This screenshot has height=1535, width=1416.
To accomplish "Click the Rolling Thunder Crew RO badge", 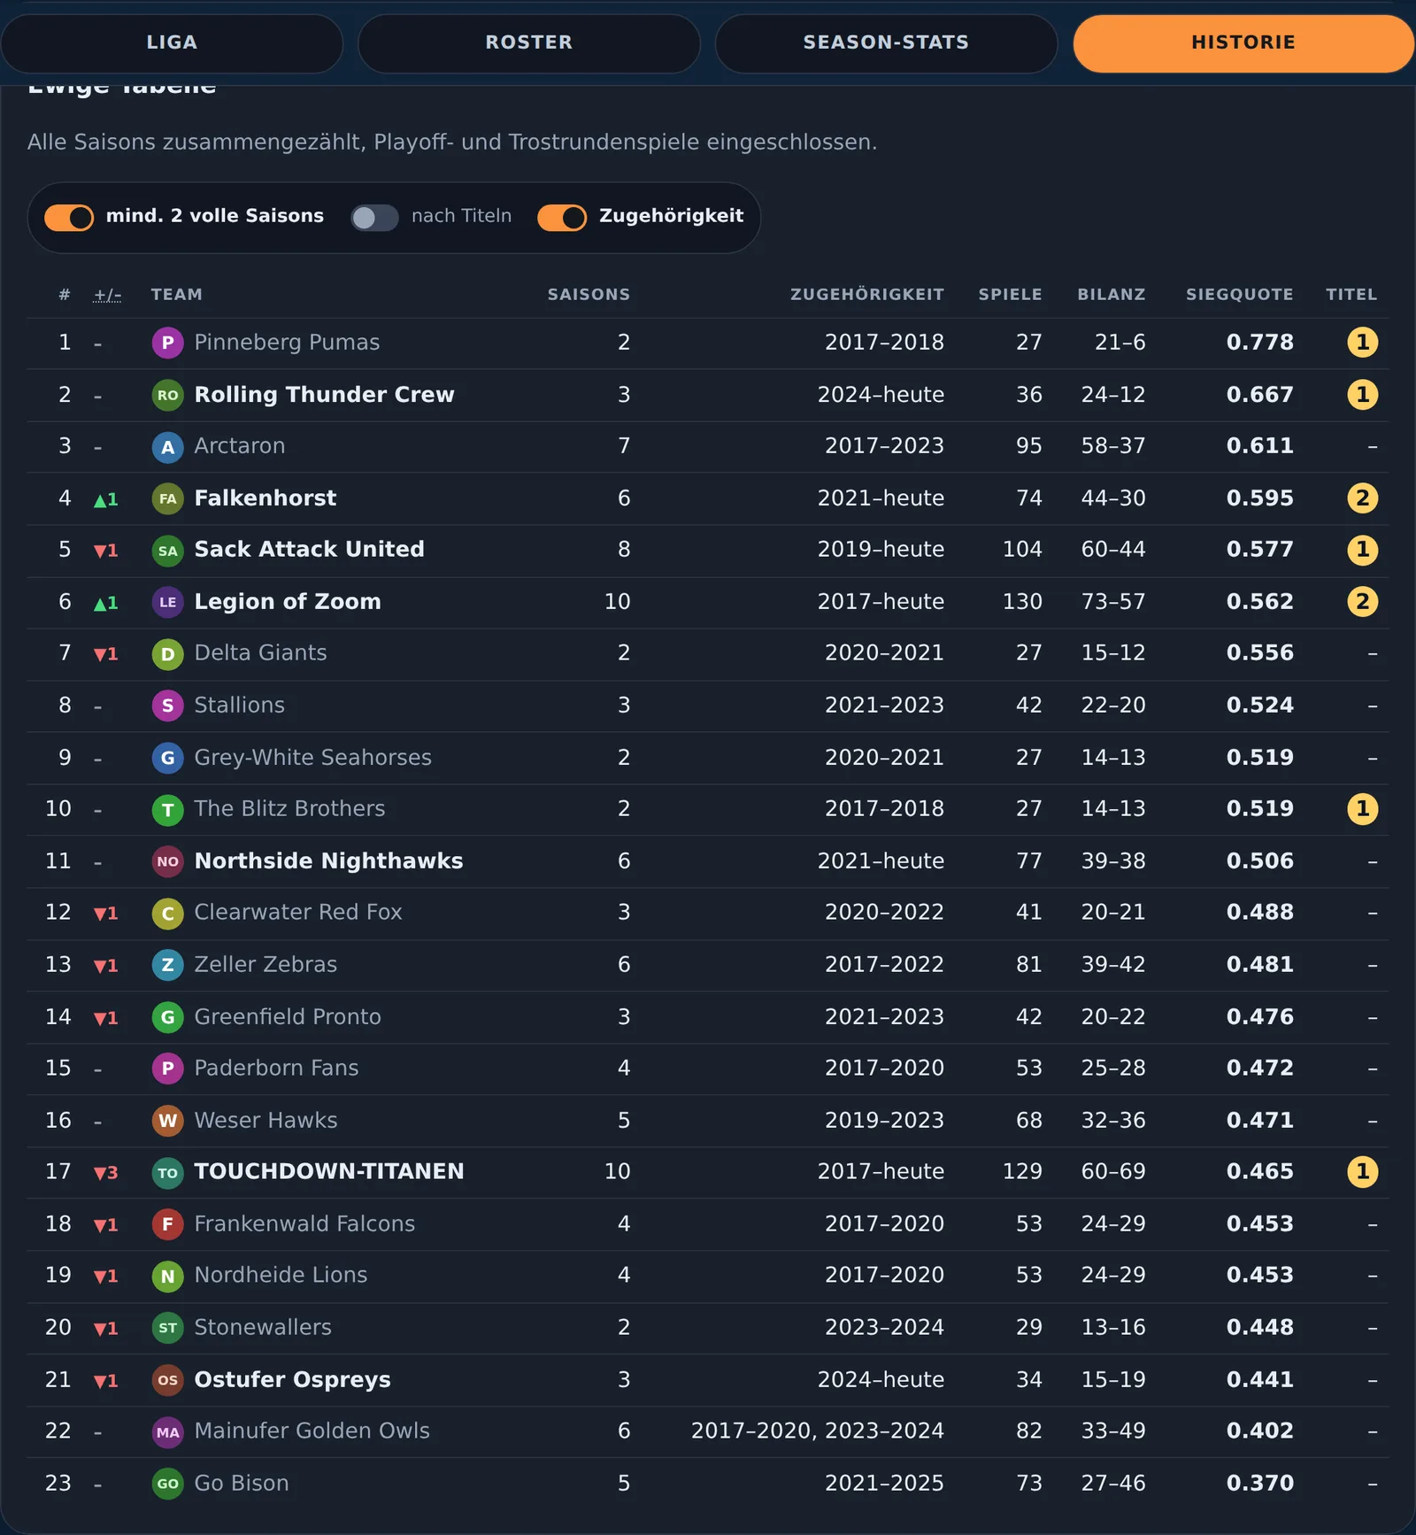I will click(x=167, y=395).
